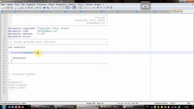194x109 pixels.
Task: Click the comment line '// kljgjhas';glkfsa'
Action: pyautogui.click(x=22, y=74)
